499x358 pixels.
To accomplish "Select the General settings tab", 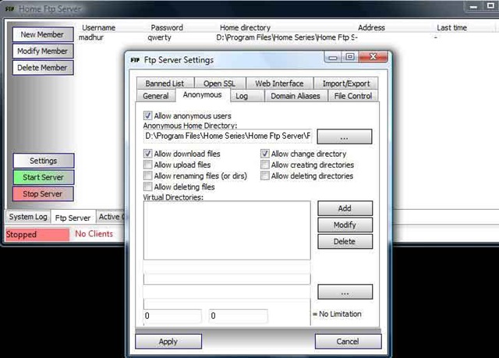I will click(156, 96).
